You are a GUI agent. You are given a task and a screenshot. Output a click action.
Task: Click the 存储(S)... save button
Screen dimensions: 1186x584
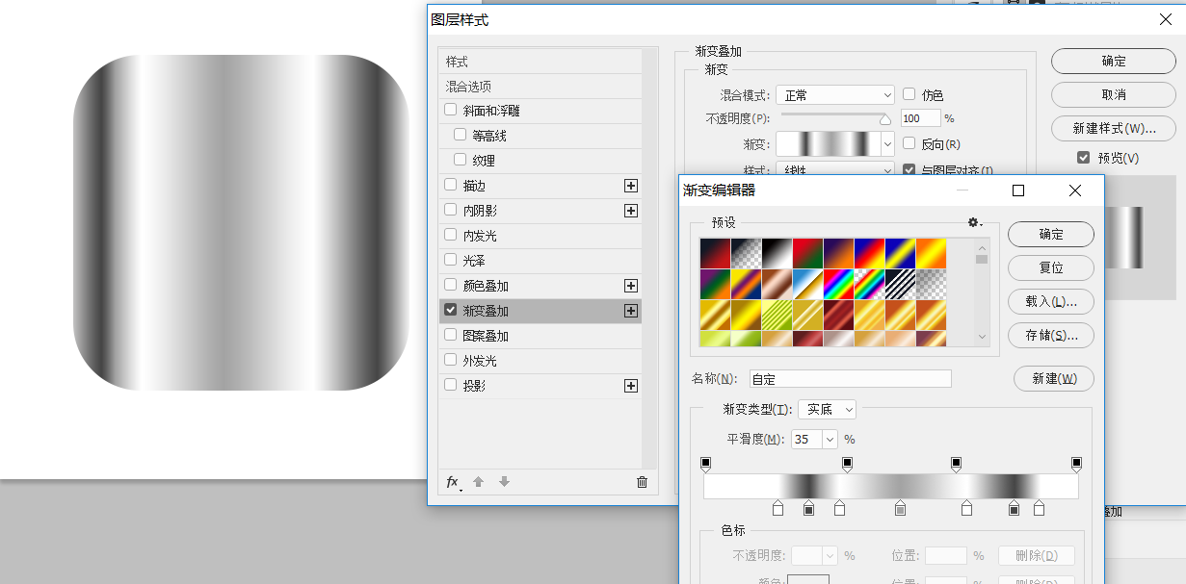coord(1051,335)
